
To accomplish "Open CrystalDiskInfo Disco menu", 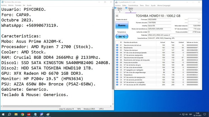I will (x=147, y=6).
